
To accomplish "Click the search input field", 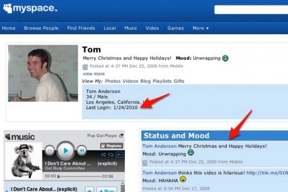I will click(251, 10).
